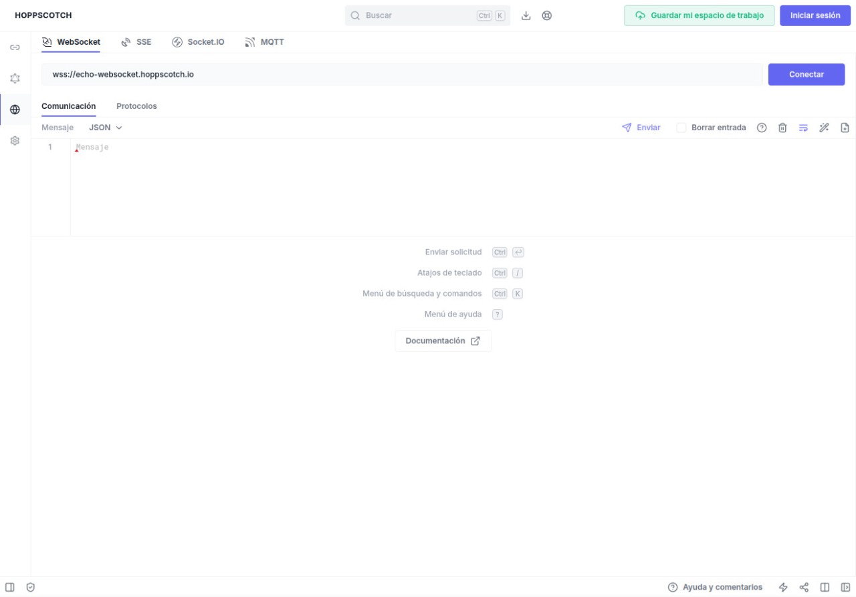Toggle line wrap icon in editor
The image size is (856, 597).
[803, 128]
